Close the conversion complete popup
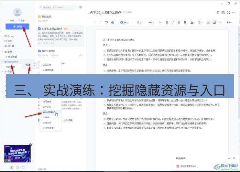This screenshot has height=172, width=240. pyautogui.click(x=234, y=158)
